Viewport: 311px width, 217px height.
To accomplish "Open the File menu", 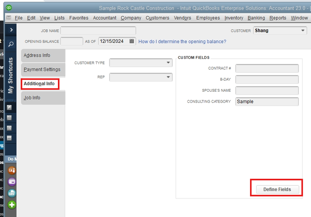I will click(19, 18).
